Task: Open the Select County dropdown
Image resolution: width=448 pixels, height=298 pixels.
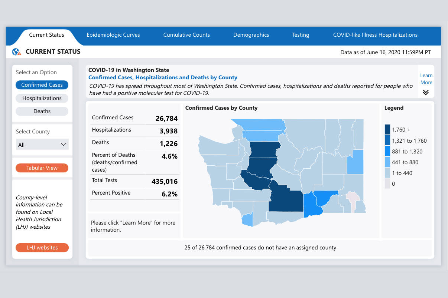Action: 42,145
